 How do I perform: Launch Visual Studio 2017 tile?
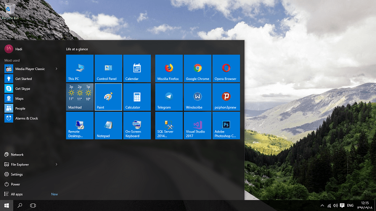point(197,125)
